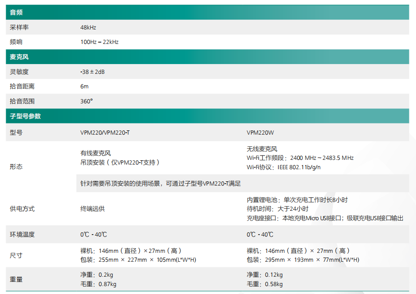Select the 拾音距离 row label
Image resolution: width=416 pixels, height=294 pixels.
[x=22, y=86]
